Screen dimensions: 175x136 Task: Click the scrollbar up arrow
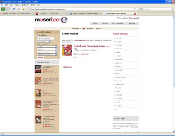click(x=174, y=17)
